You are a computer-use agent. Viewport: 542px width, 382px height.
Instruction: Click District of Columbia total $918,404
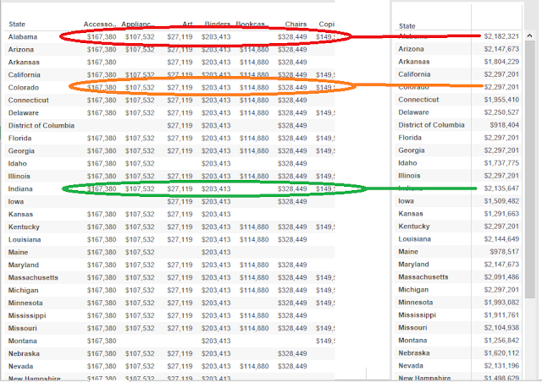(x=505, y=125)
